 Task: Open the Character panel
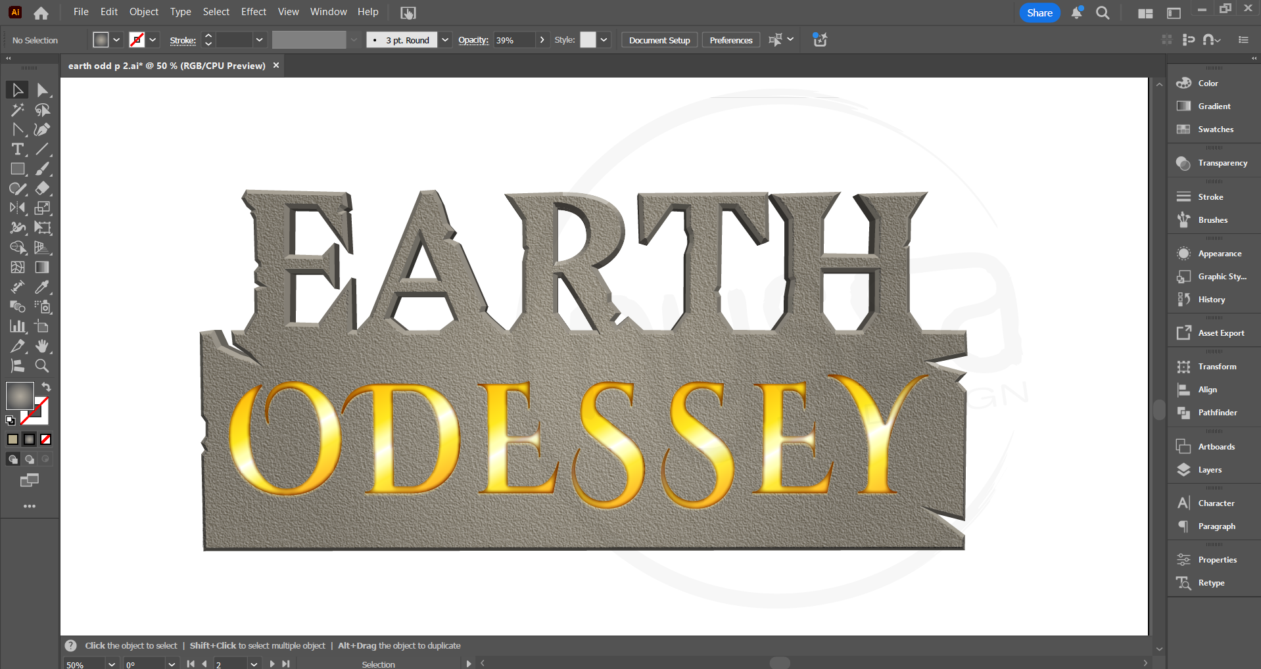(1216, 502)
